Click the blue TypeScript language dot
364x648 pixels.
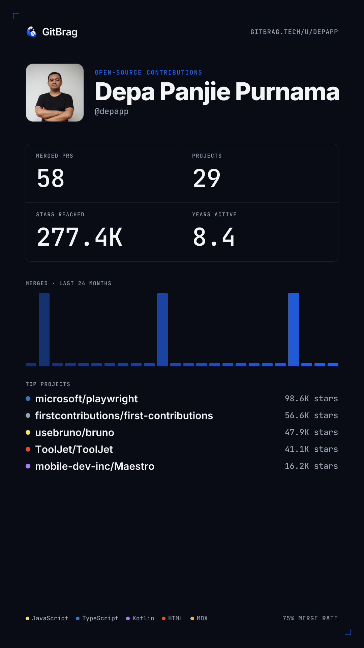point(78,618)
